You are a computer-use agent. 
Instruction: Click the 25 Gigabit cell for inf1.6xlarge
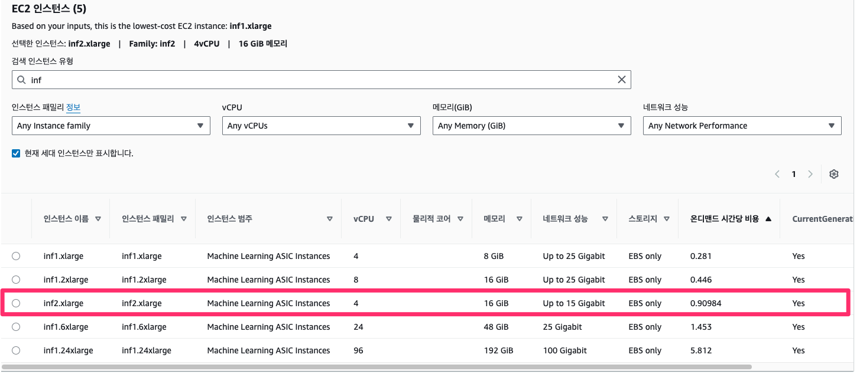click(x=563, y=327)
